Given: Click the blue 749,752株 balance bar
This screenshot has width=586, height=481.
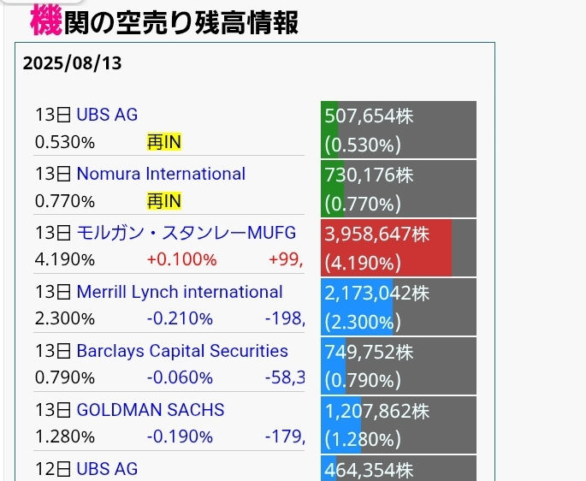Looking at the screenshot, I should [x=399, y=365].
